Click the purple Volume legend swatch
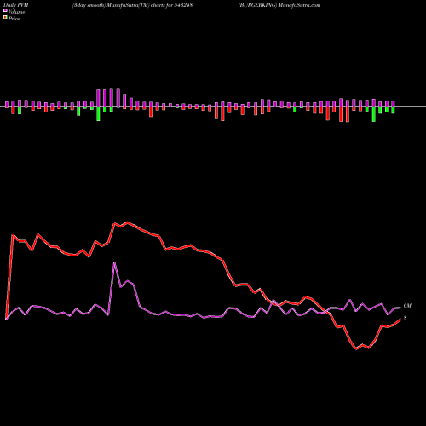This screenshot has height=426, width=426. [x=5, y=11]
